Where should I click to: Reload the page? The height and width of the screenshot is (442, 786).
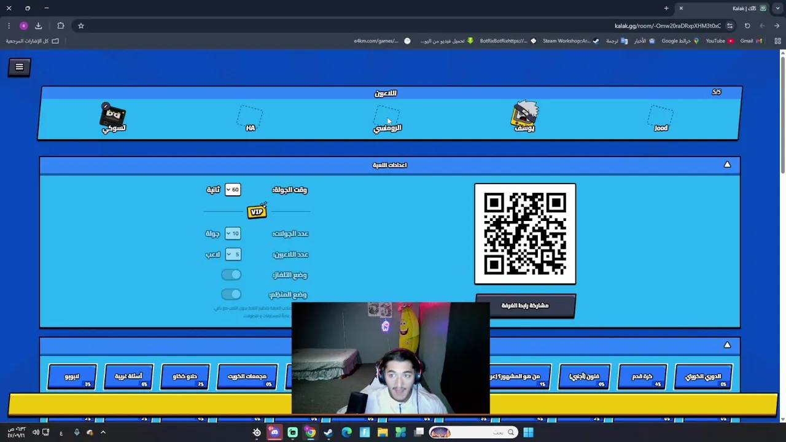click(x=747, y=26)
